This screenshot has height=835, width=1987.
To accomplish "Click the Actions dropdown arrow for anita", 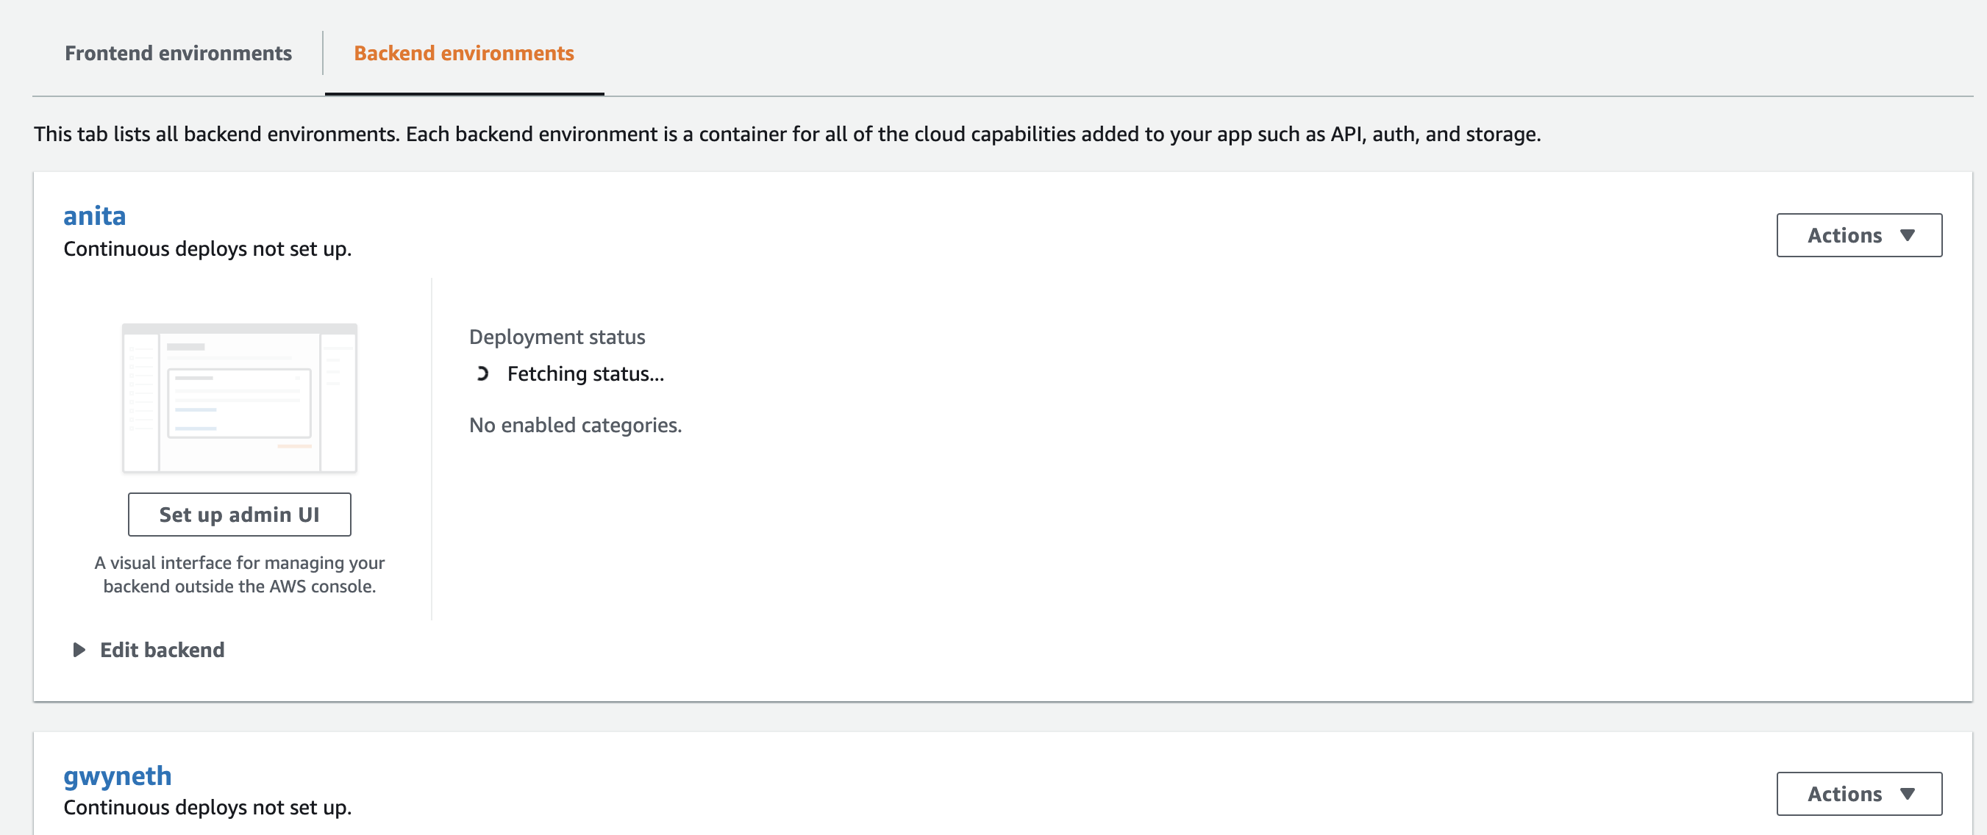I will pos(1905,235).
